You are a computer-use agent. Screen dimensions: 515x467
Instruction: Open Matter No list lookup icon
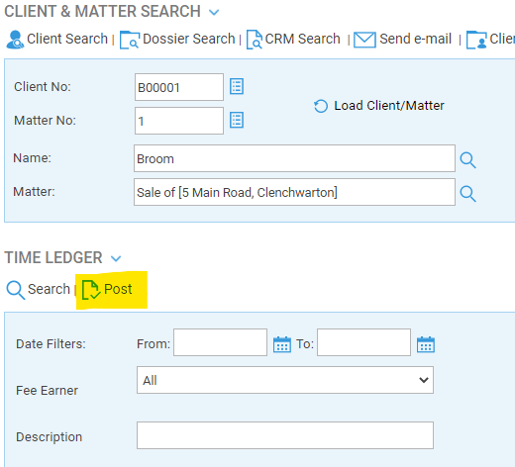pos(237,120)
